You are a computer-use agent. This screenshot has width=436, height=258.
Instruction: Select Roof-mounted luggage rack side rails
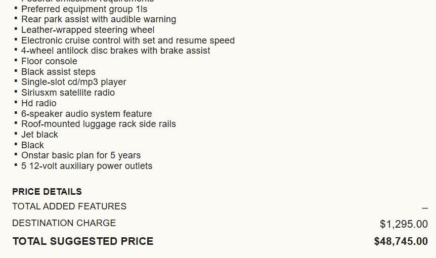click(x=99, y=124)
